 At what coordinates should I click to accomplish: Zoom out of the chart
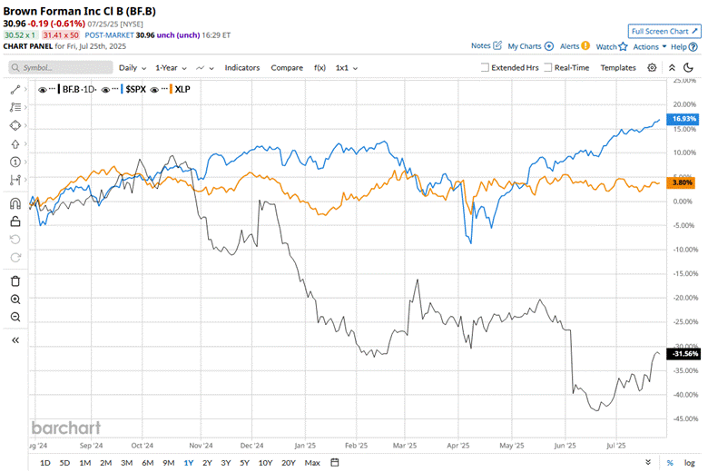[15, 317]
